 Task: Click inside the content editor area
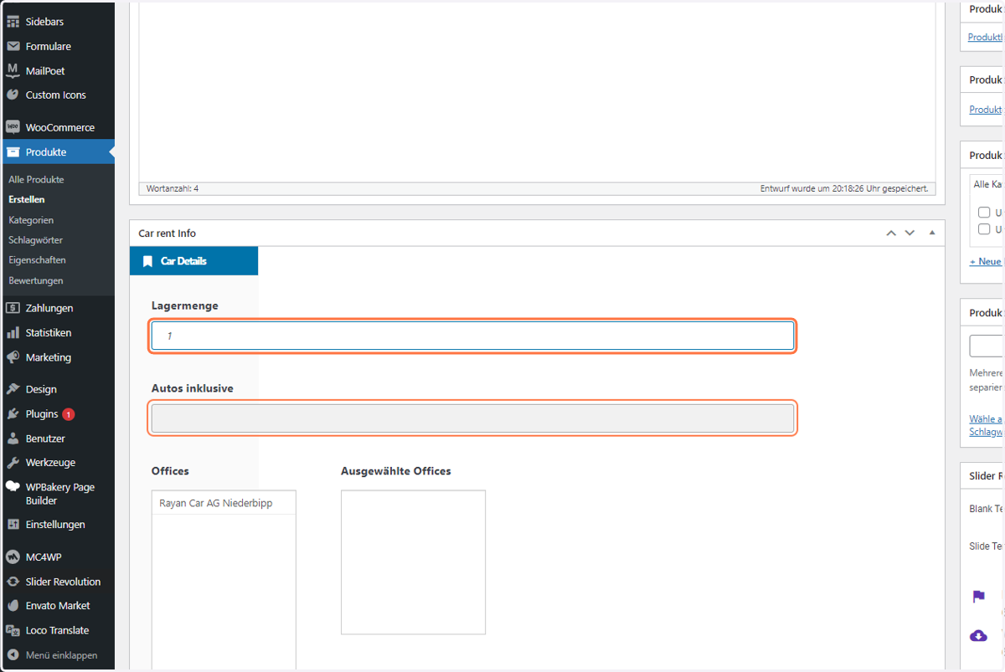point(536,90)
